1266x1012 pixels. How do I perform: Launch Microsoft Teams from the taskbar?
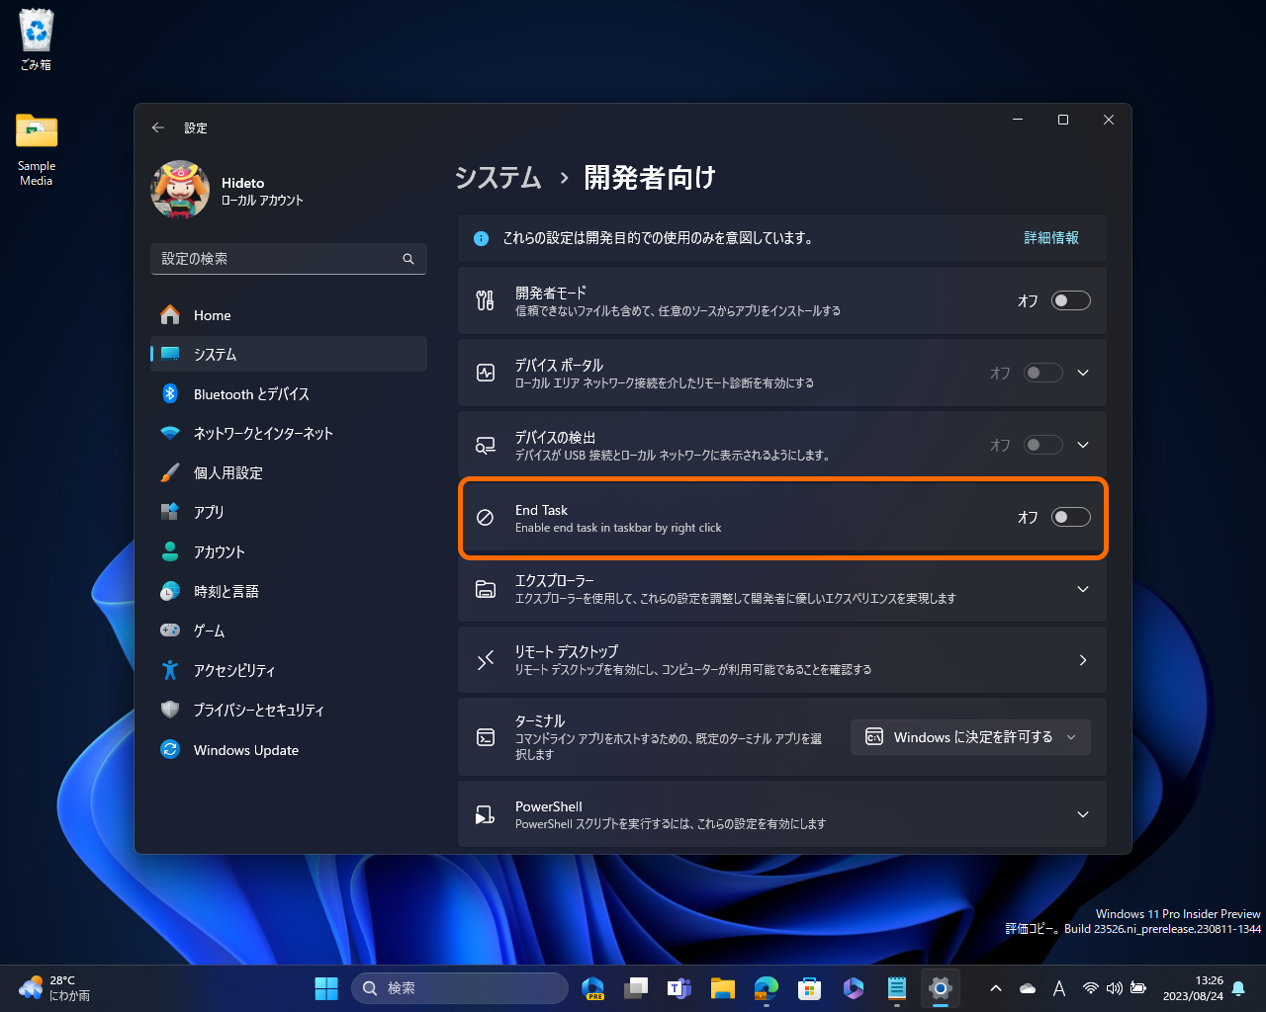click(x=678, y=987)
